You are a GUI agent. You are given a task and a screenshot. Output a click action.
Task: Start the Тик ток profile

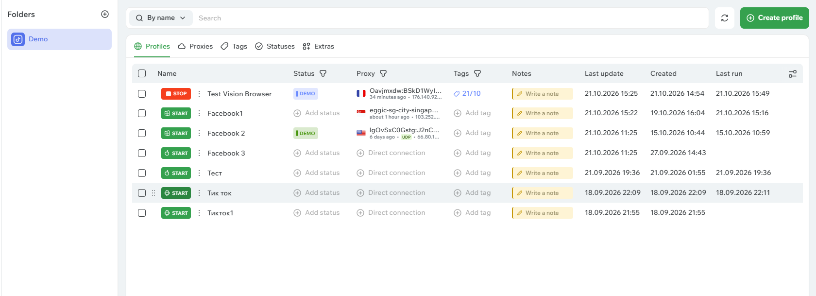point(176,193)
